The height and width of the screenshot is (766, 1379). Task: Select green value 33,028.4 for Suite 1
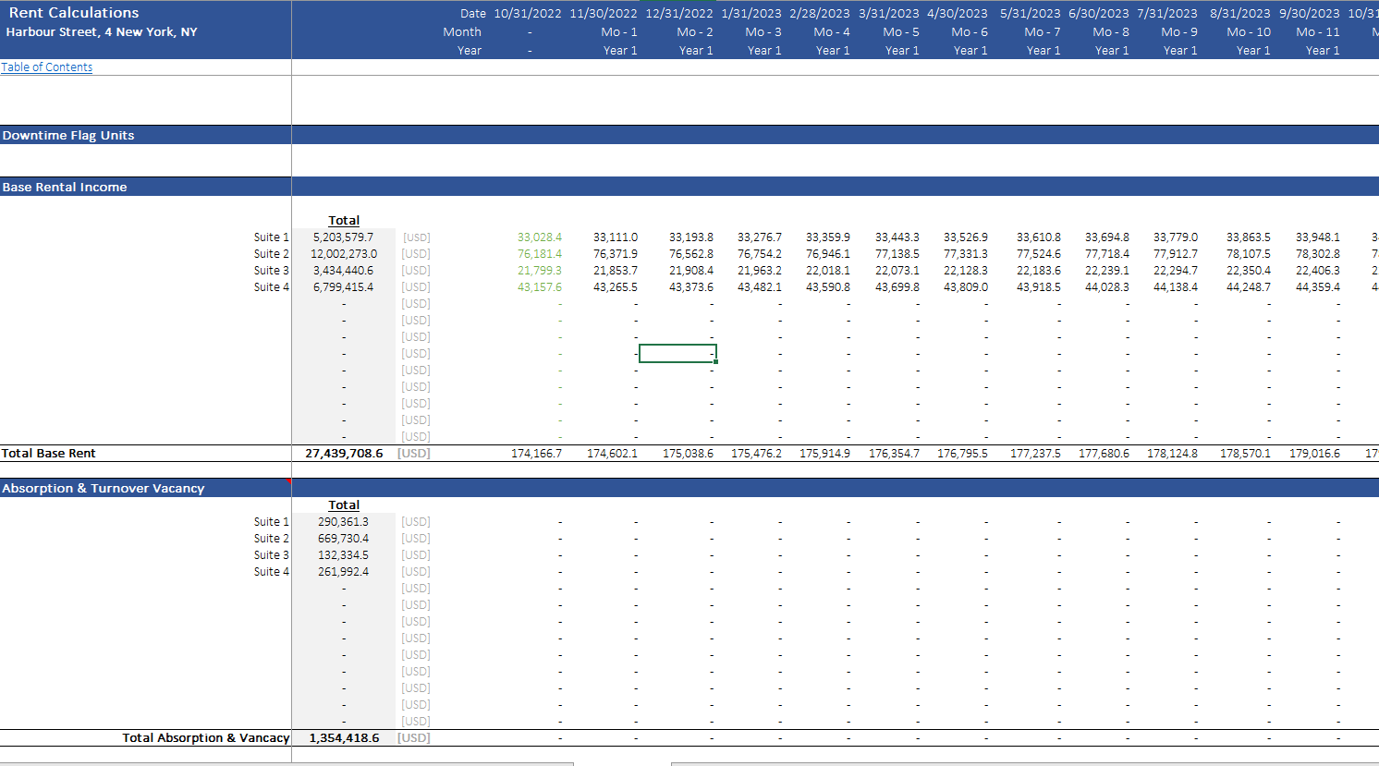[x=540, y=237]
